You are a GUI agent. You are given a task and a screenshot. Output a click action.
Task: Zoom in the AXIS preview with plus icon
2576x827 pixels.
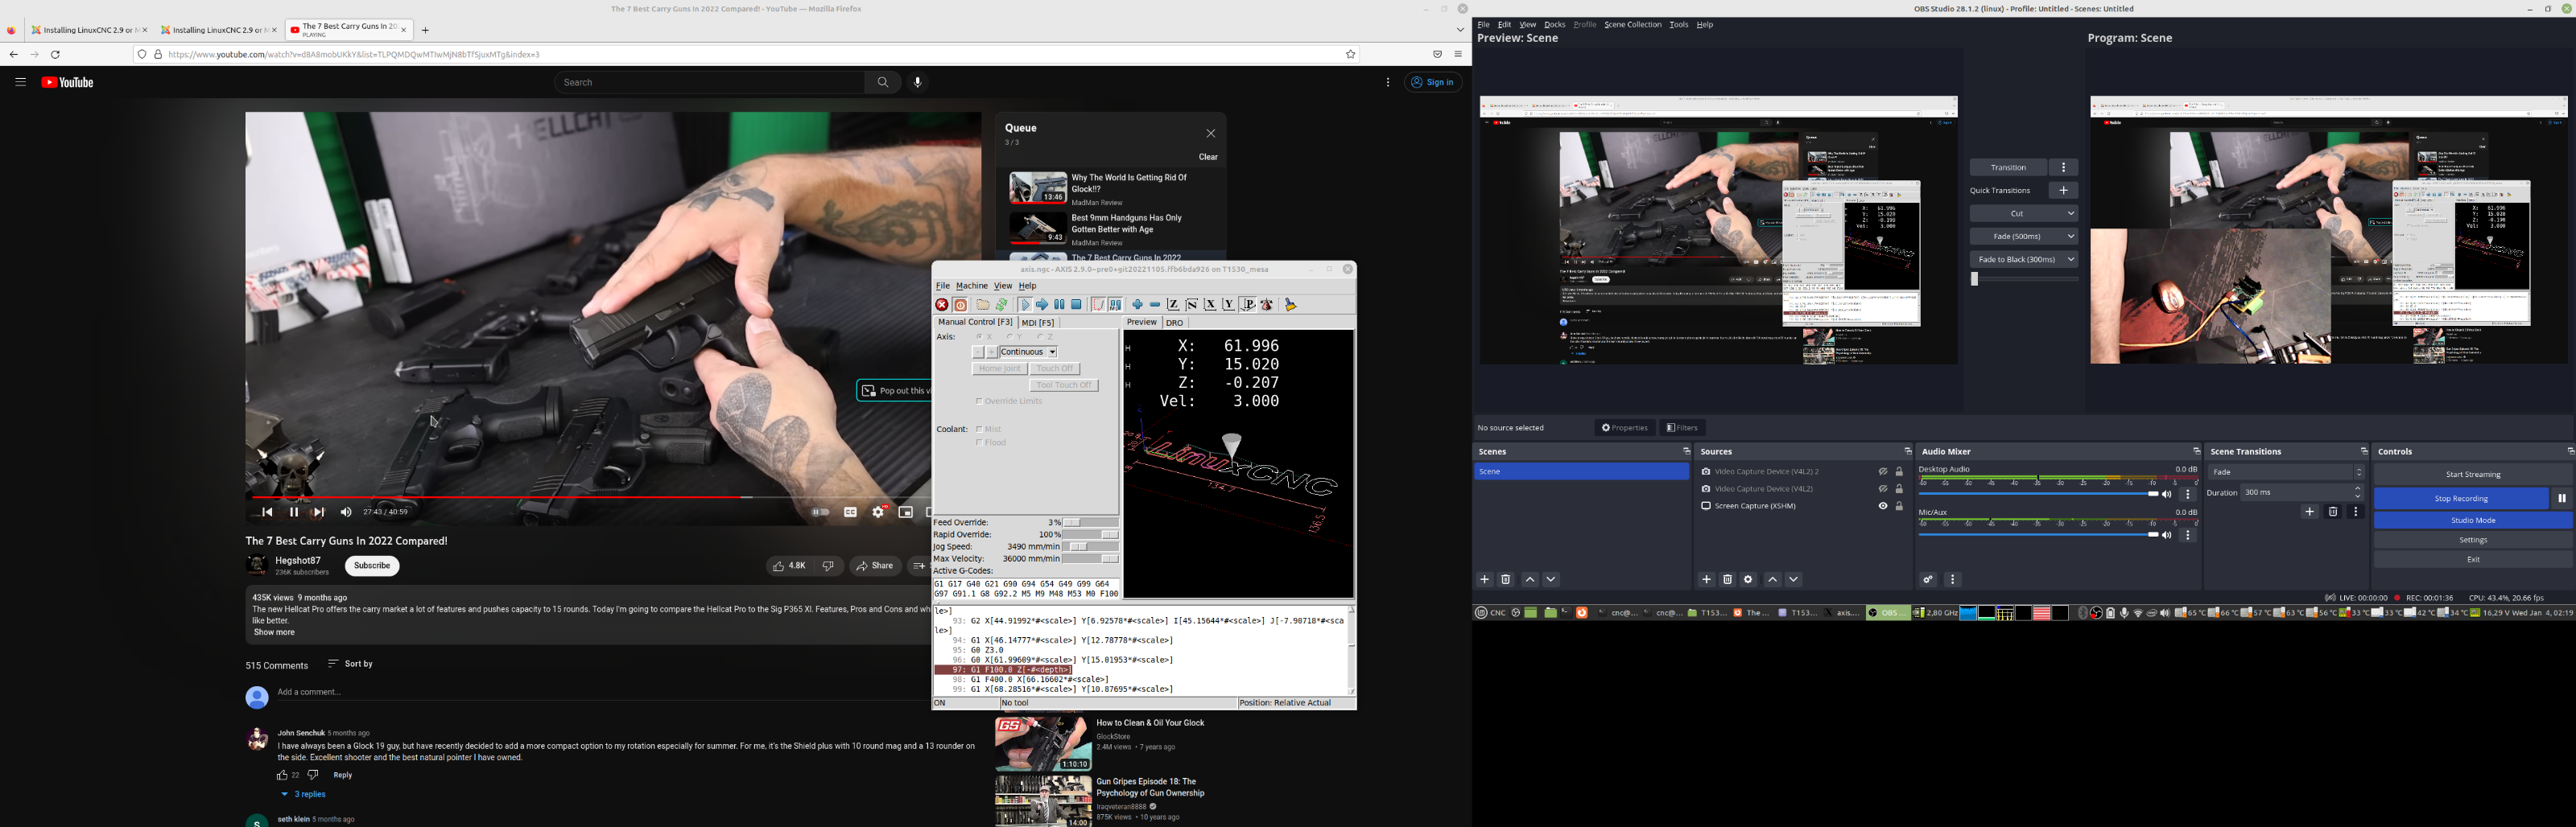[1137, 305]
